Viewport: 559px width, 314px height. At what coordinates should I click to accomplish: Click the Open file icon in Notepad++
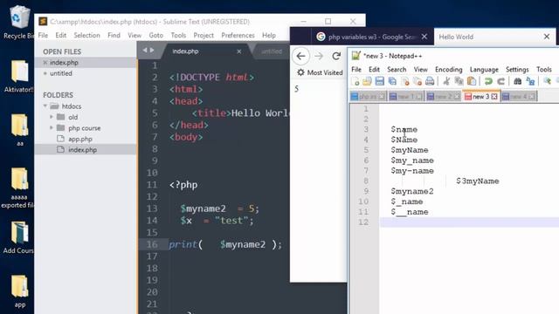click(367, 81)
